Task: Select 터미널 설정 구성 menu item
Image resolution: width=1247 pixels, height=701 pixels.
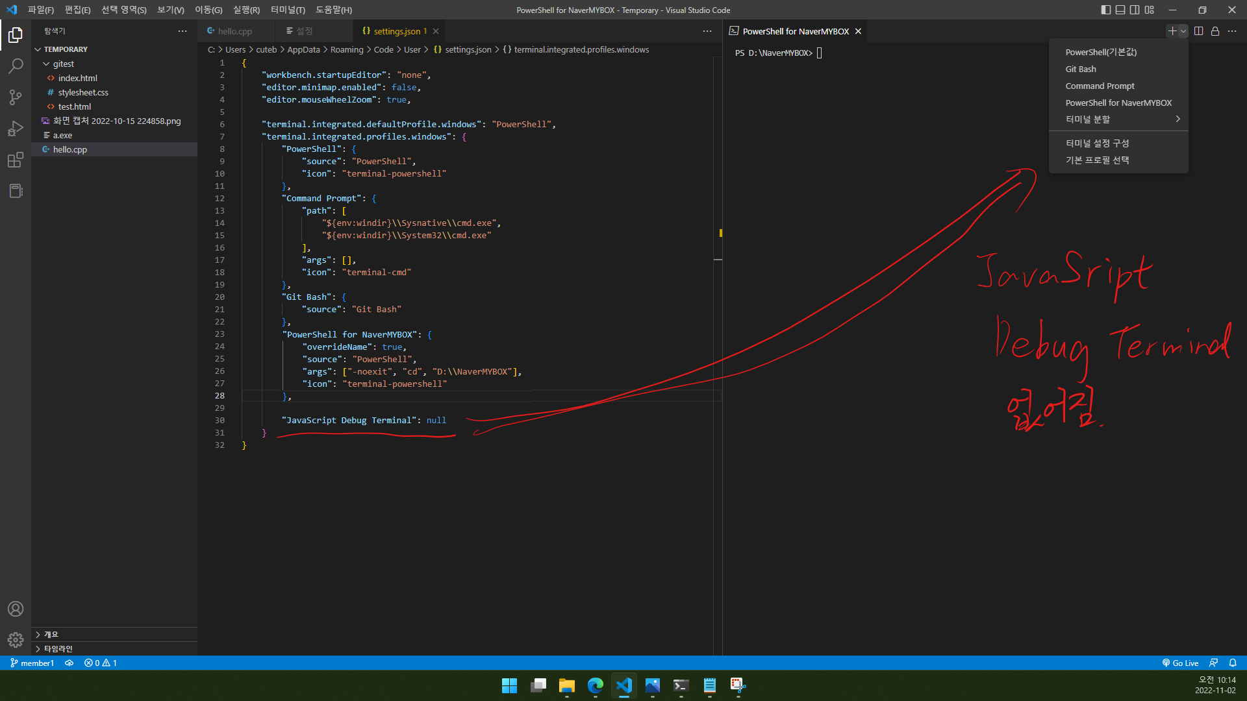Action: [1118, 143]
